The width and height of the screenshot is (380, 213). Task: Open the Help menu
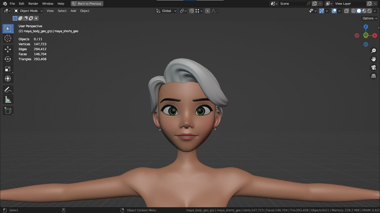tap(61, 4)
